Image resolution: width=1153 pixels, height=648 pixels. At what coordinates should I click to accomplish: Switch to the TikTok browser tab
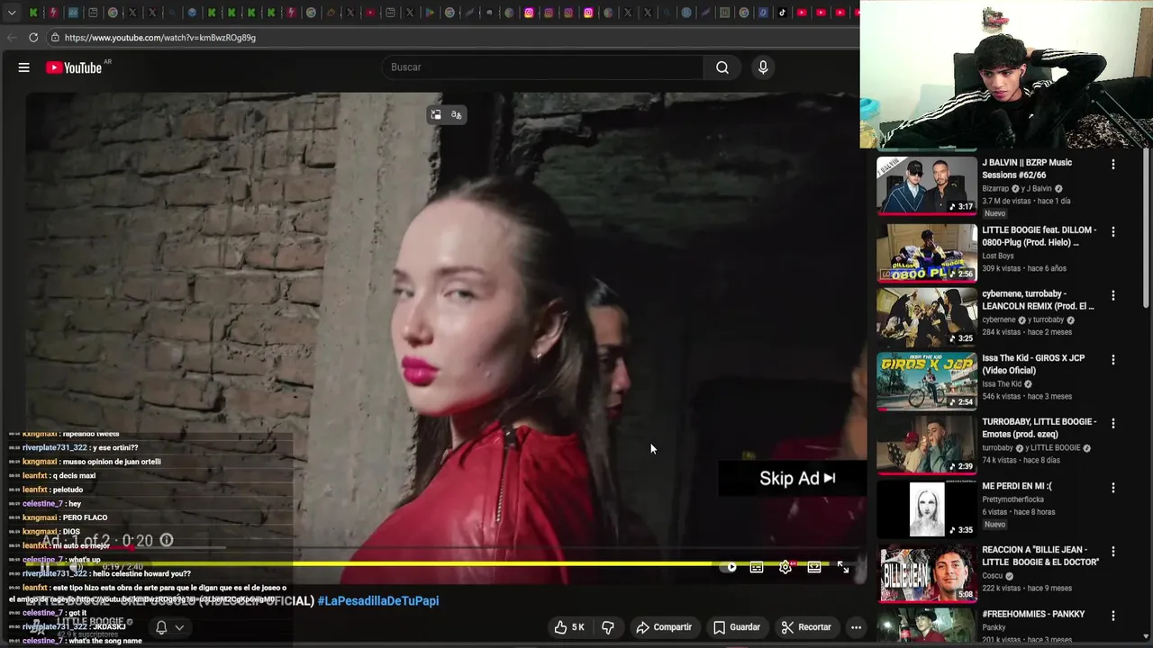coord(781,13)
